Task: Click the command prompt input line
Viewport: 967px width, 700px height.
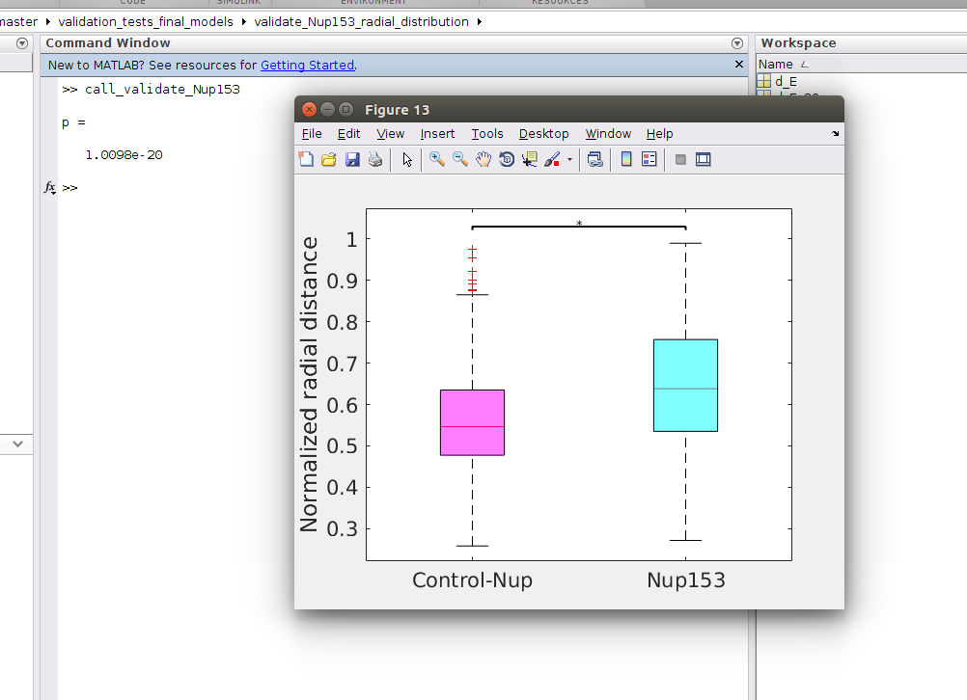Action: (401, 187)
